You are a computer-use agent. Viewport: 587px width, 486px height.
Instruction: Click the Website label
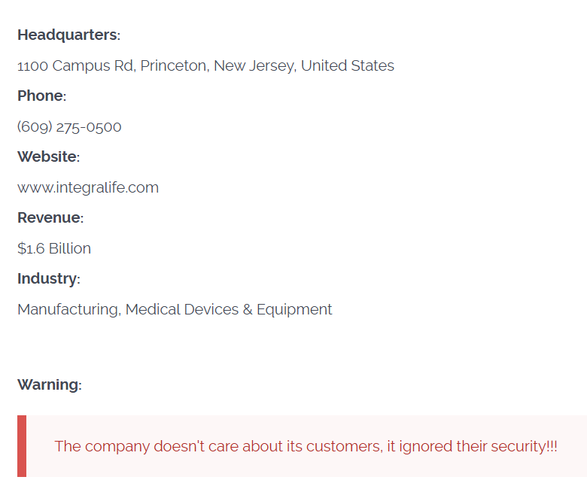(47, 157)
